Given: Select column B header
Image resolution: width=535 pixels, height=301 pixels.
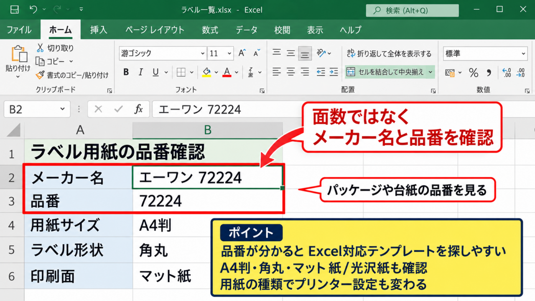Looking at the screenshot, I should [x=208, y=130].
